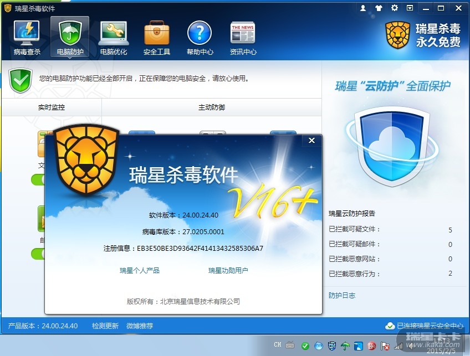Click the red round tray icon
Image resolution: width=470 pixels, height=356 pixels.
372,346
